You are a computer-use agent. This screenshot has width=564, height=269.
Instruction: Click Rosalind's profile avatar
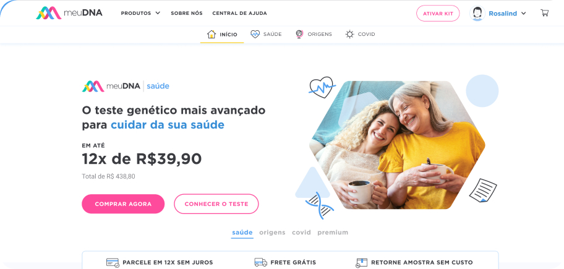point(477,14)
